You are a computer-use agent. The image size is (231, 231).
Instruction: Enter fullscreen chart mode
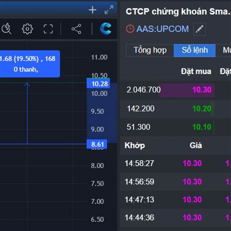coord(48,29)
